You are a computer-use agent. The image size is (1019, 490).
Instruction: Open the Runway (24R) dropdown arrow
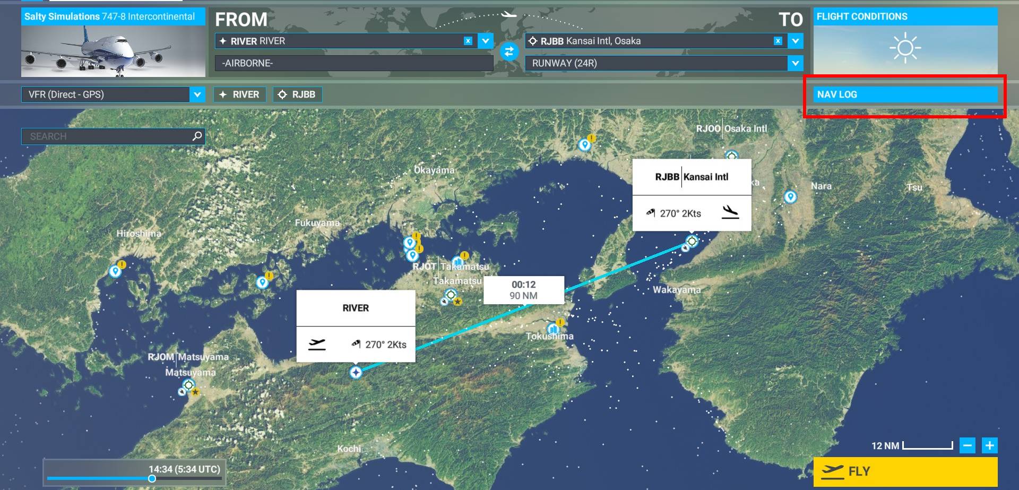[795, 63]
